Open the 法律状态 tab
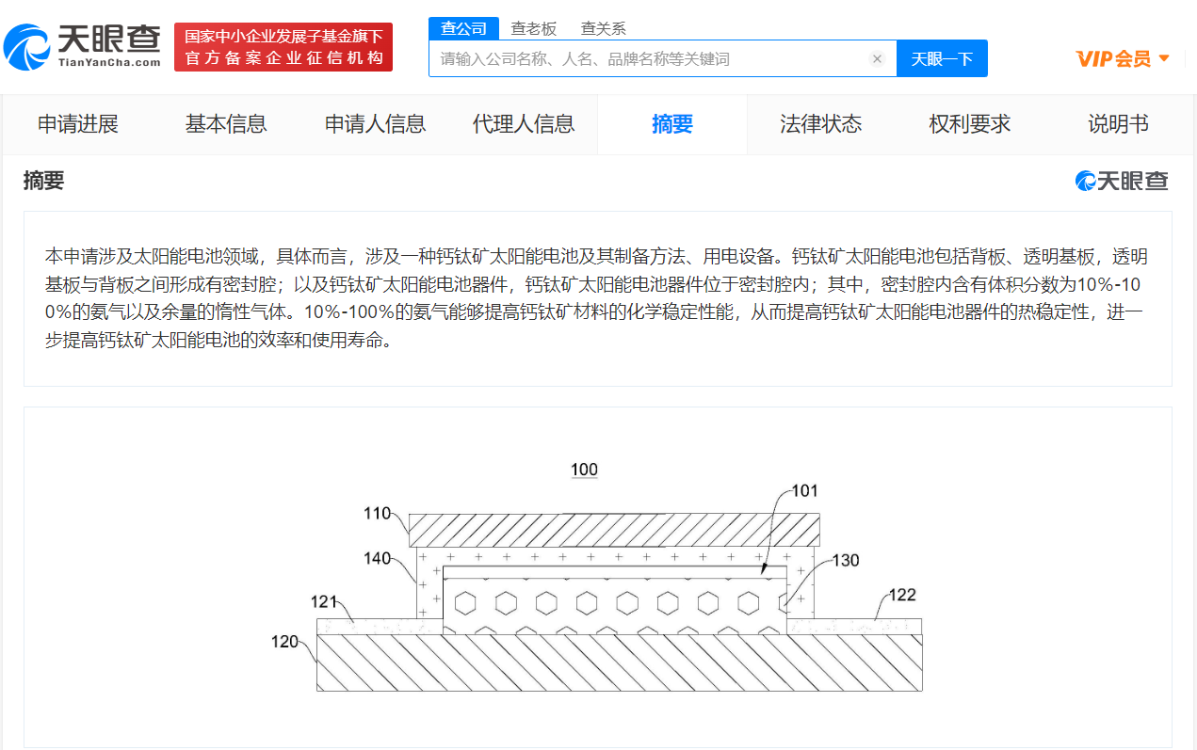 pos(820,124)
